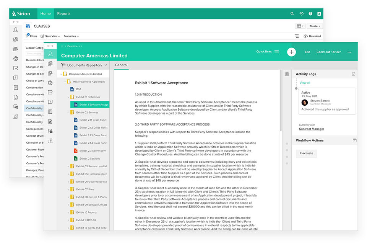367x245 pixels.
Task: Click Sirion logo in top bar
Action: [21, 14]
